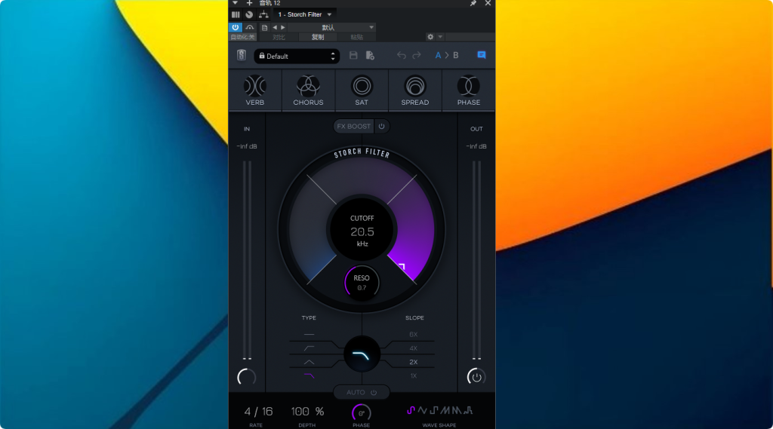Enable the PHASE effect module
Viewport: 773px width, 429px height.
point(468,90)
